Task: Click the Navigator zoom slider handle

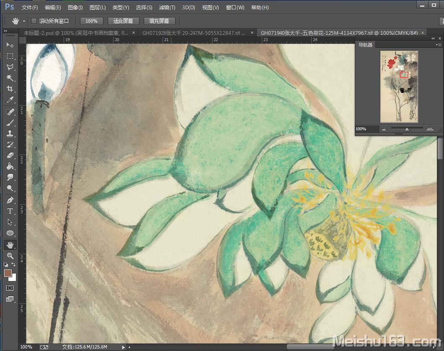Action: (x=407, y=129)
